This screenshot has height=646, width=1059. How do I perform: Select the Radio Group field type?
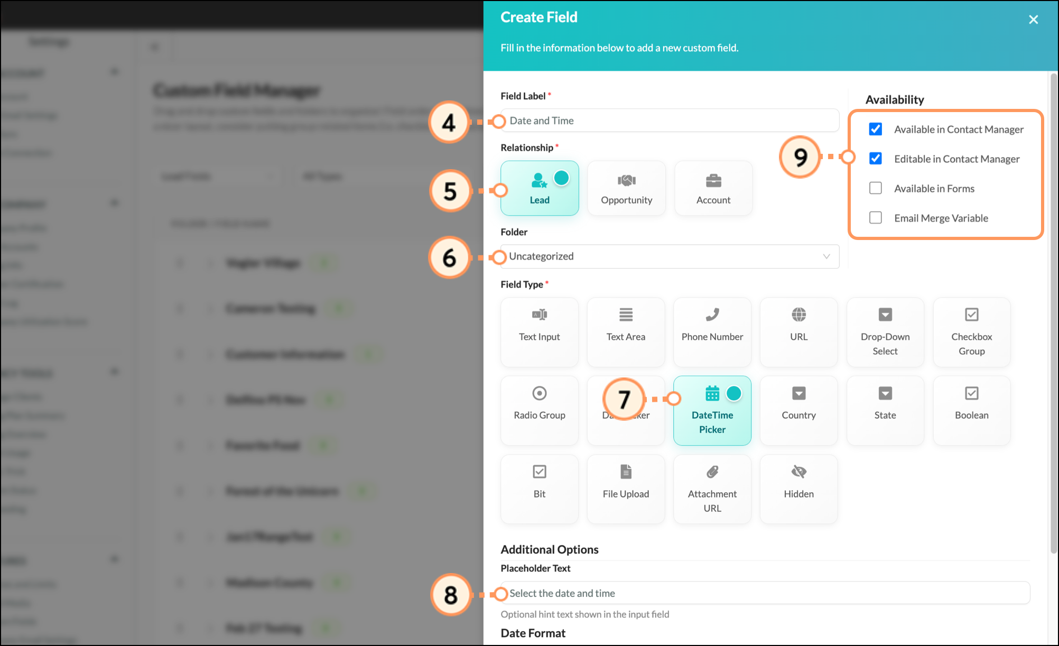pos(540,410)
